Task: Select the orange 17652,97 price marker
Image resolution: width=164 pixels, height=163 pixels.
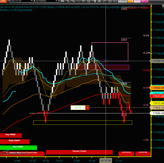Action: (157, 88)
